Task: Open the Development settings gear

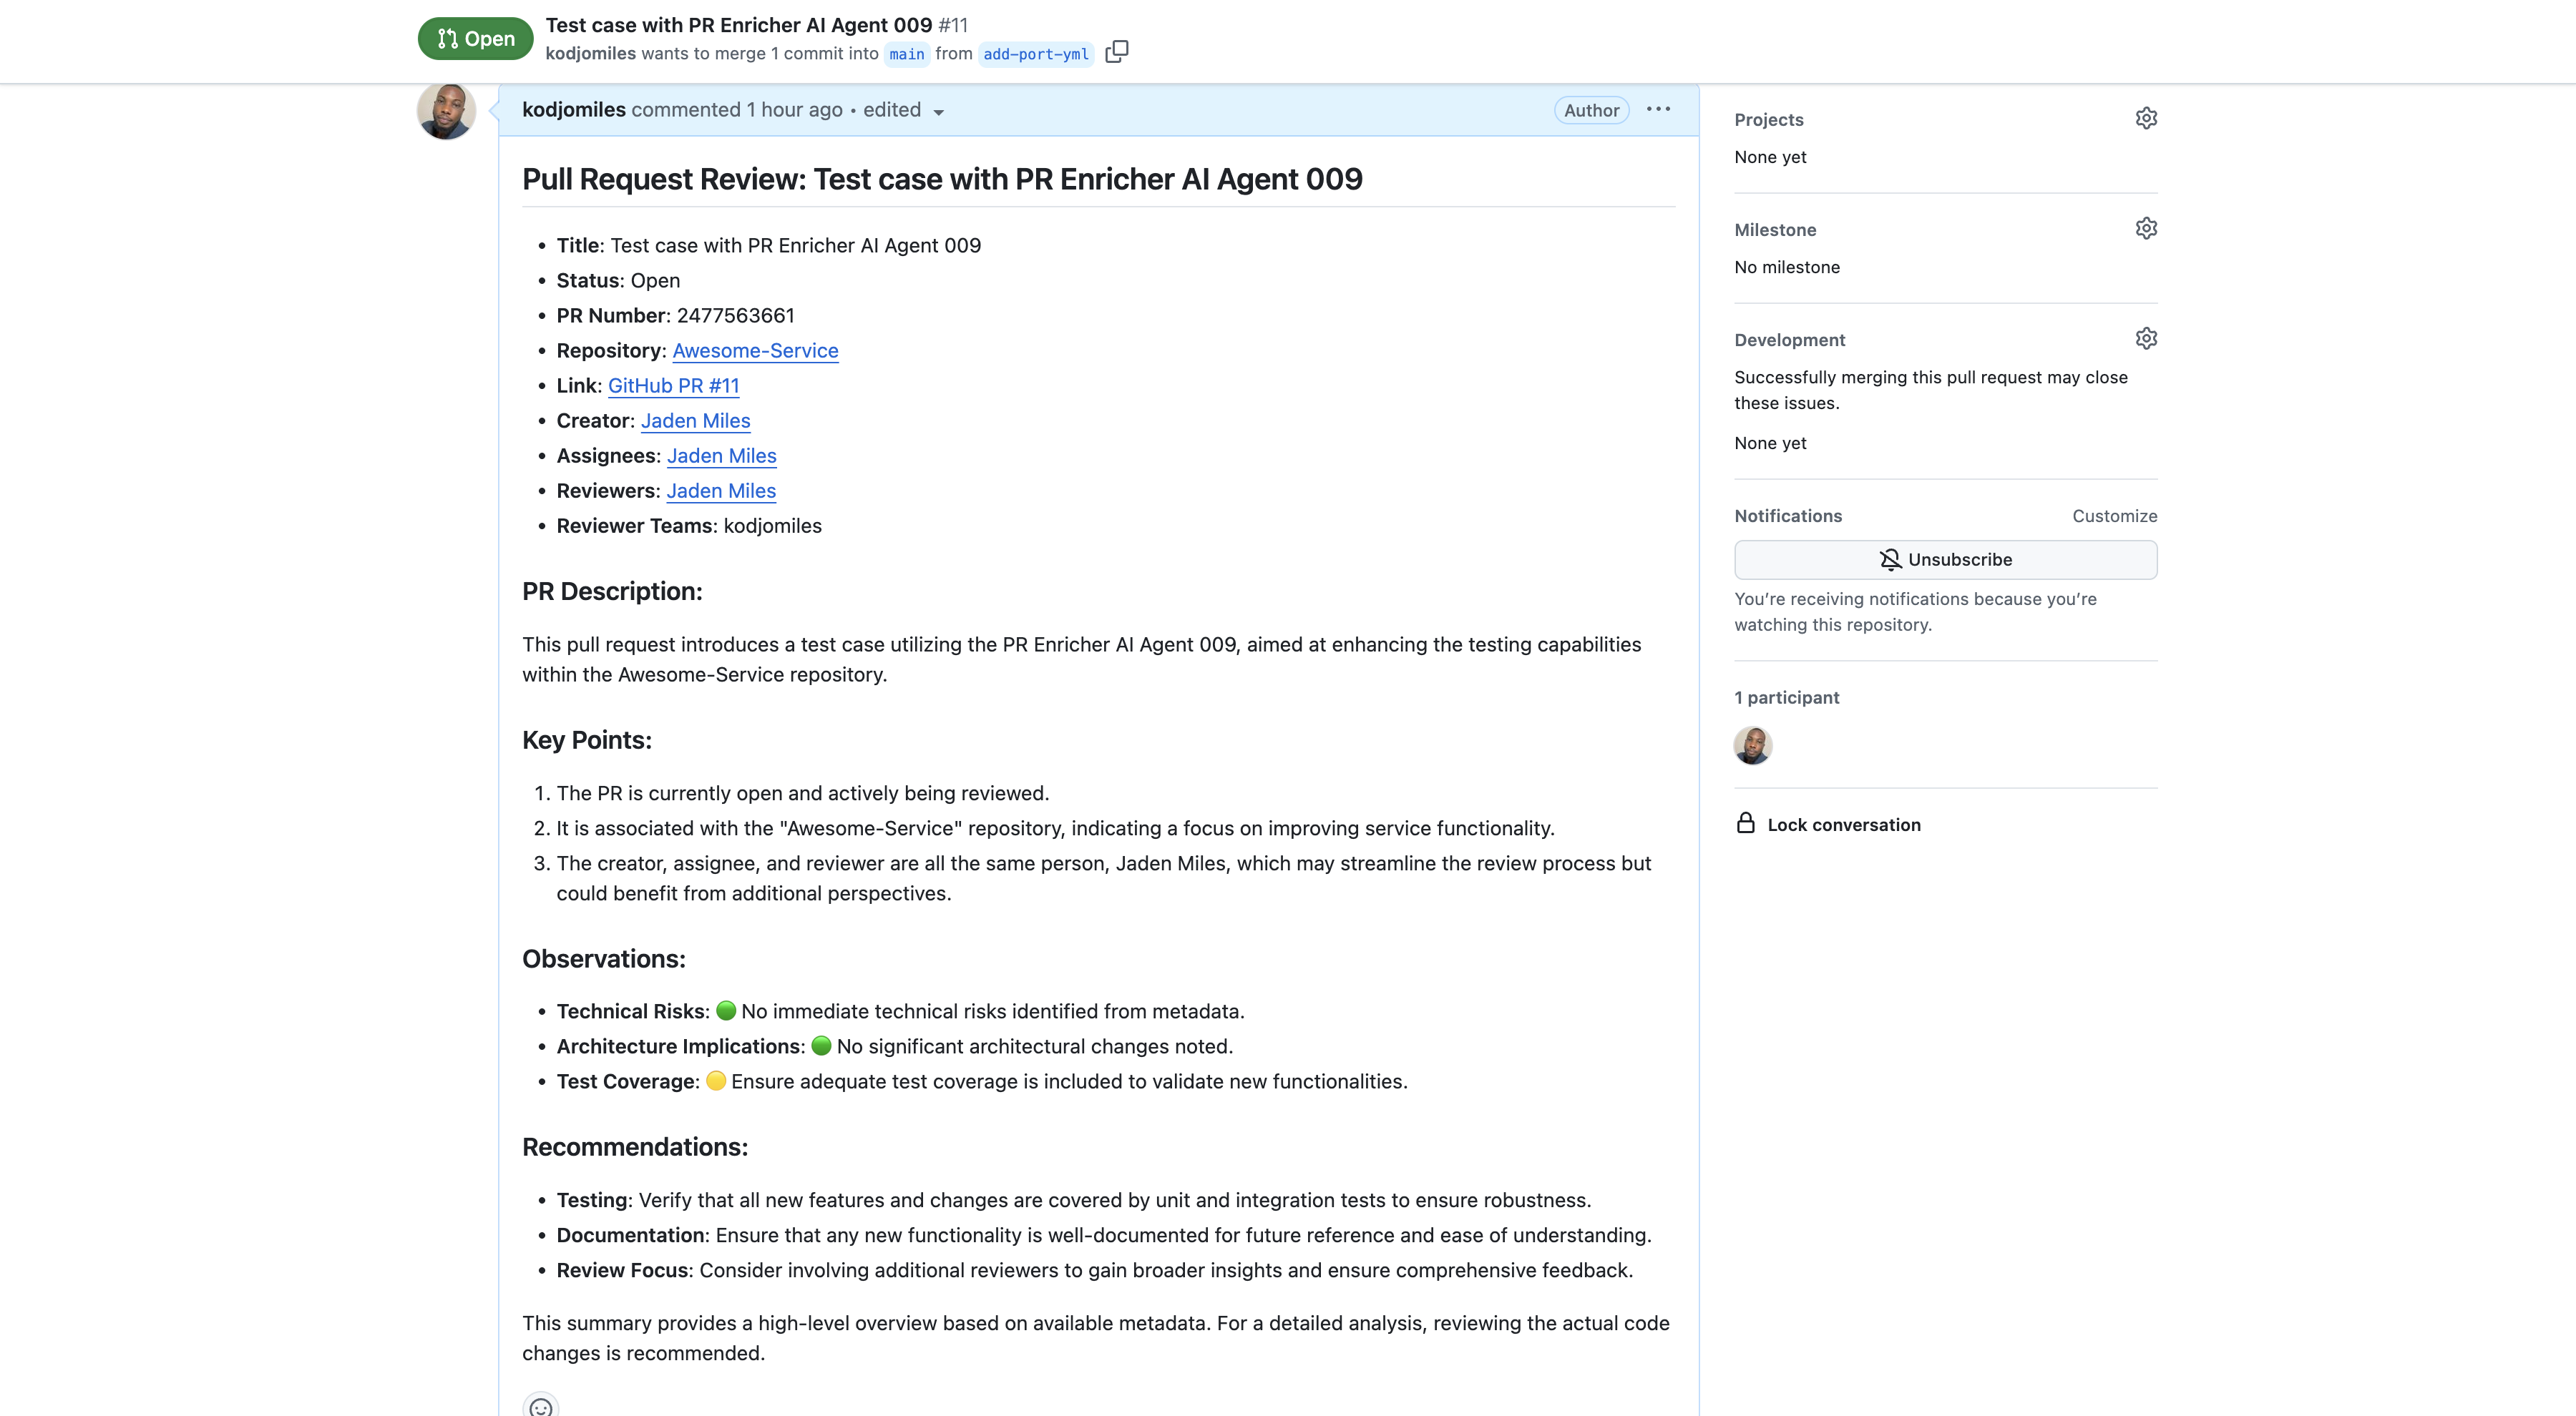Action: pos(2147,338)
